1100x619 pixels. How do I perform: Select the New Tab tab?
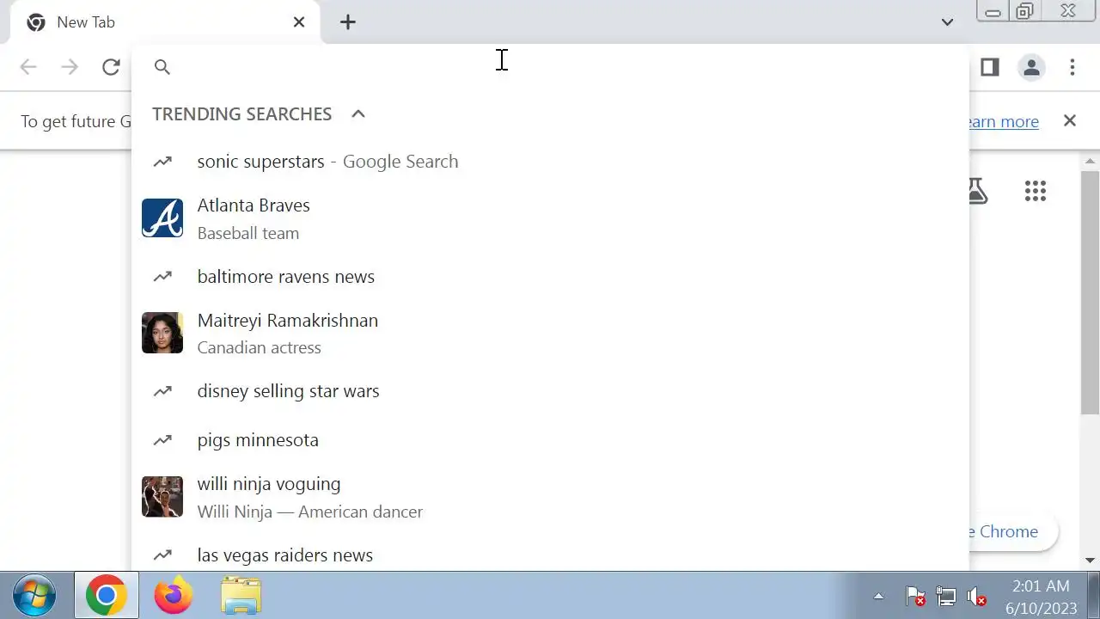click(165, 22)
